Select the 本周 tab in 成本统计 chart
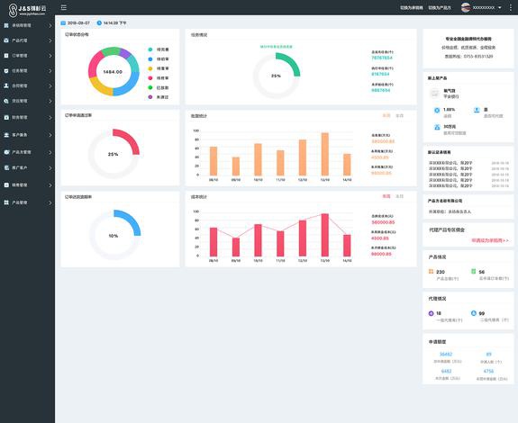 pyautogui.click(x=386, y=196)
